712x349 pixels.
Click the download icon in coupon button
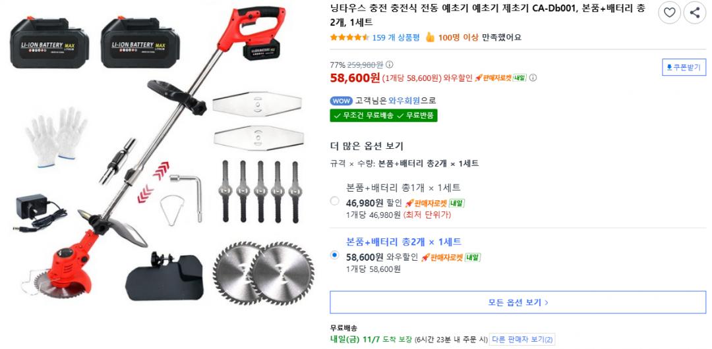[x=669, y=68]
